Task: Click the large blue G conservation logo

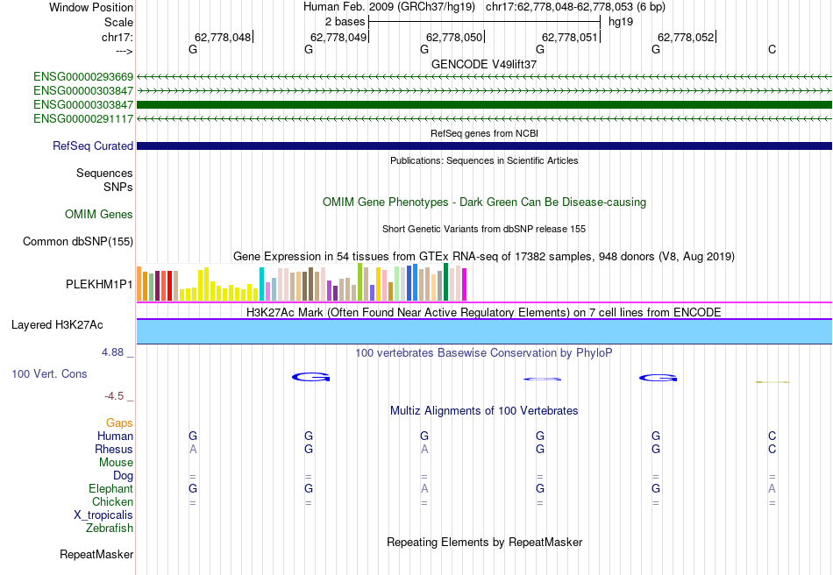Action: (x=310, y=378)
